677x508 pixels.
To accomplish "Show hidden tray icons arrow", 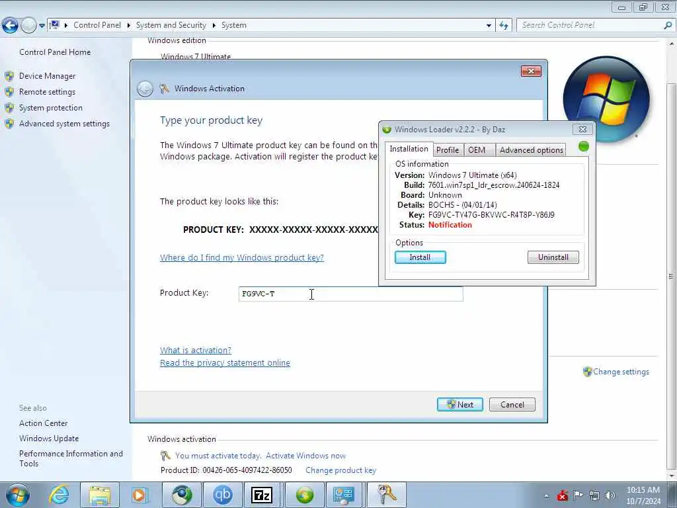I will (547, 496).
